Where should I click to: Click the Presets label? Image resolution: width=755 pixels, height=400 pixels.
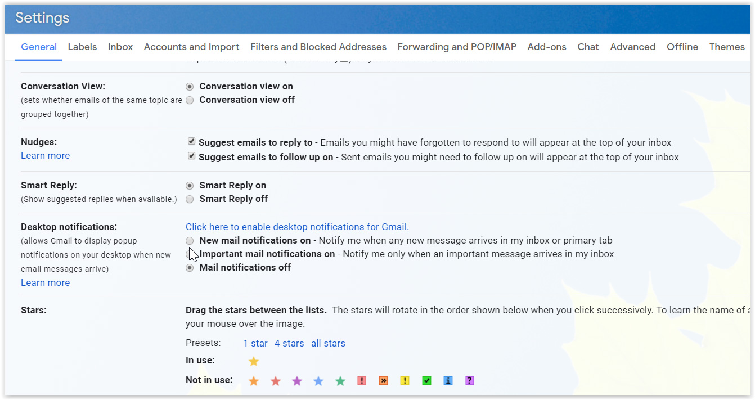[203, 343]
